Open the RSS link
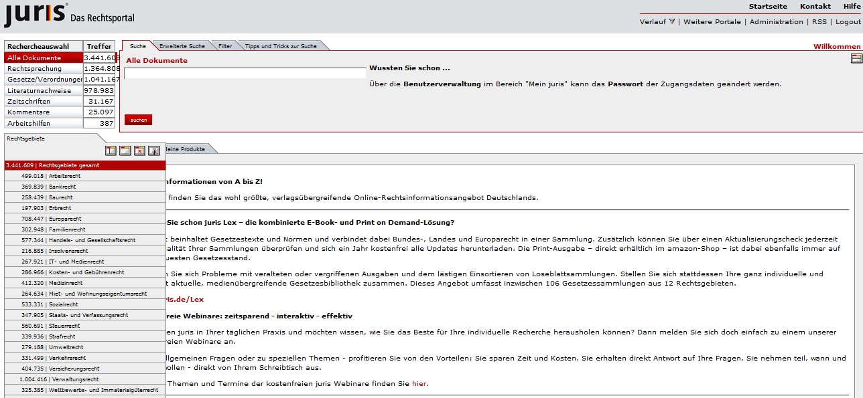The width and height of the screenshot is (863, 398). pyautogui.click(x=819, y=22)
